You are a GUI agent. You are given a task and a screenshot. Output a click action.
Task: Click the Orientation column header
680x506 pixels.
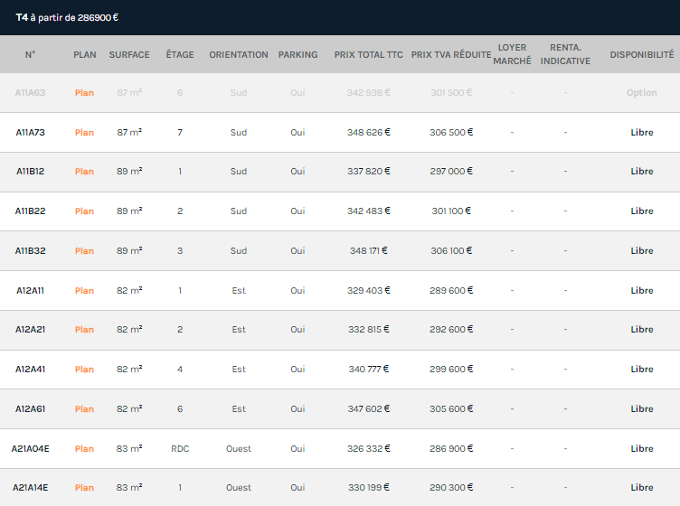tap(239, 55)
